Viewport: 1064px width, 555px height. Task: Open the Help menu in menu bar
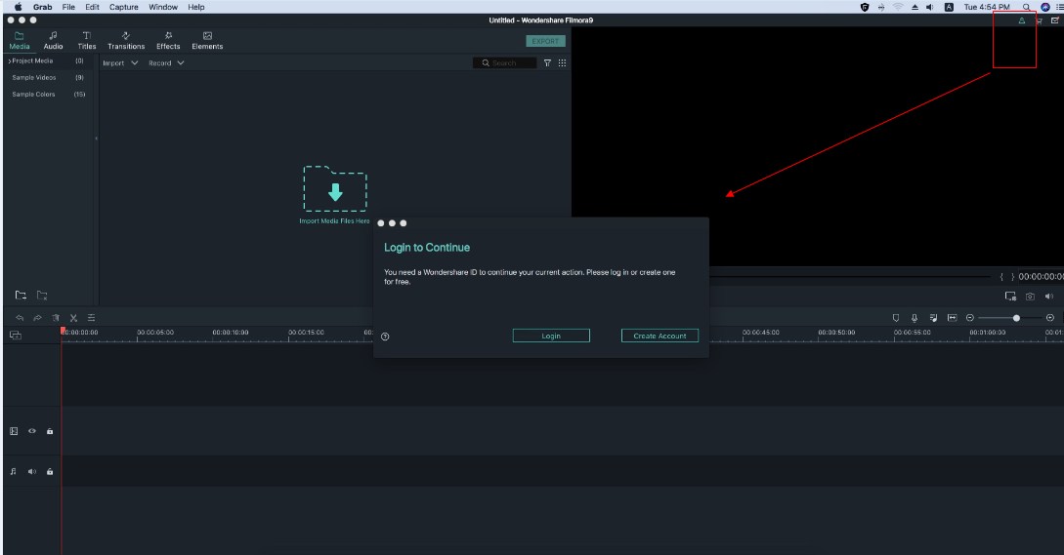[196, 7]
